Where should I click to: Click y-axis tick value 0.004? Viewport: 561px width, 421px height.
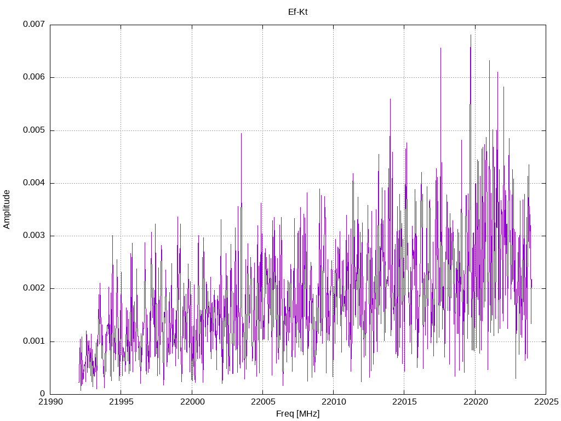click(34, 183)
